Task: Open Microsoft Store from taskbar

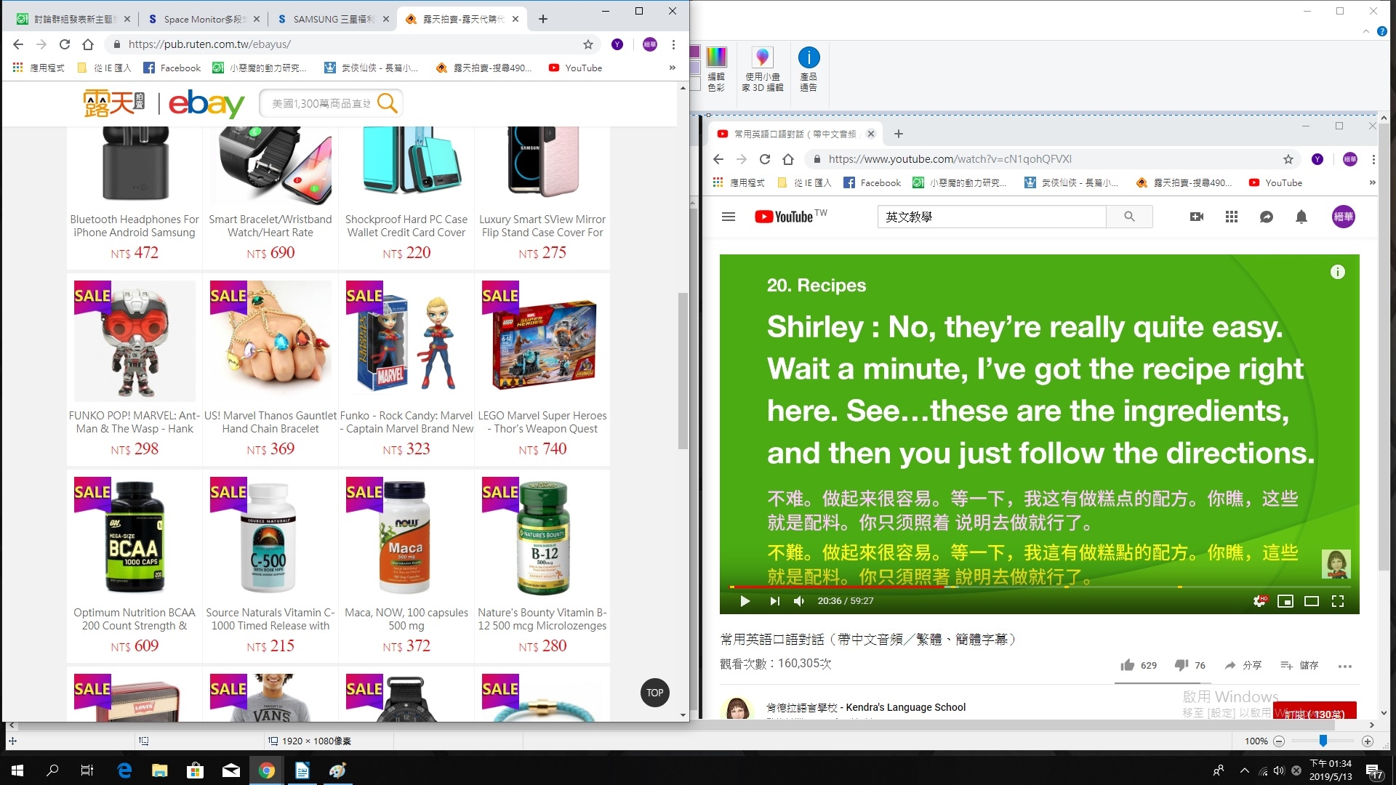Action: 195,770
